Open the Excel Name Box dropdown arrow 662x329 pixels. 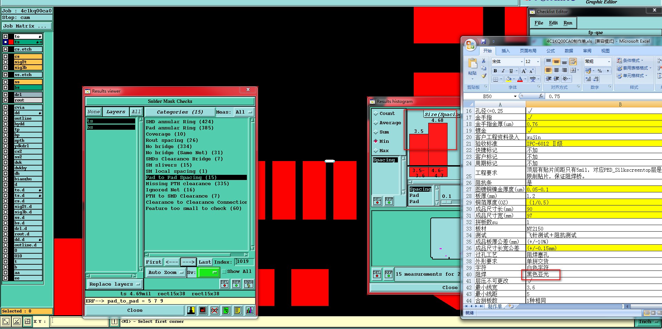coord(515,96)
